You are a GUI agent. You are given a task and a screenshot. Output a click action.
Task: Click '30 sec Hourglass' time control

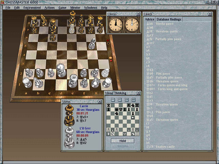click(88, 110)
